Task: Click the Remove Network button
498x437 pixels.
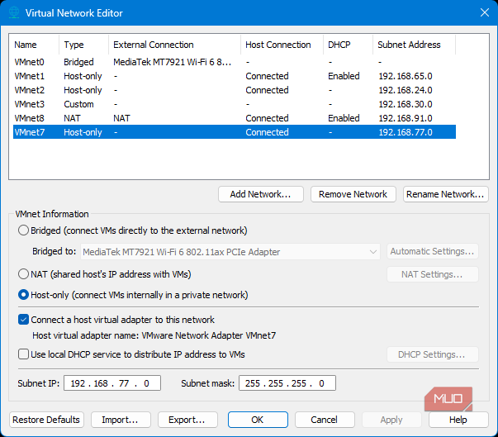Action: point(353,194)
